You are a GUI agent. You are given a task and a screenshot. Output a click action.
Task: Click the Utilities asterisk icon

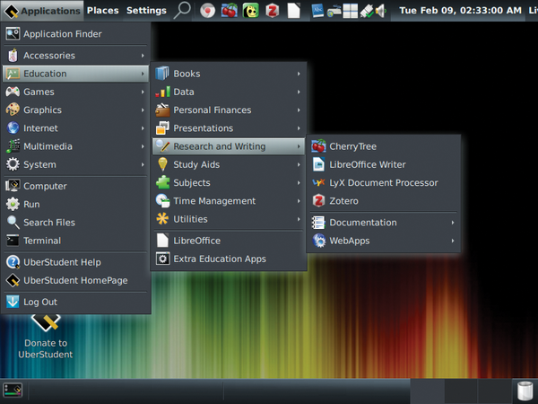[x=162, y=219]
